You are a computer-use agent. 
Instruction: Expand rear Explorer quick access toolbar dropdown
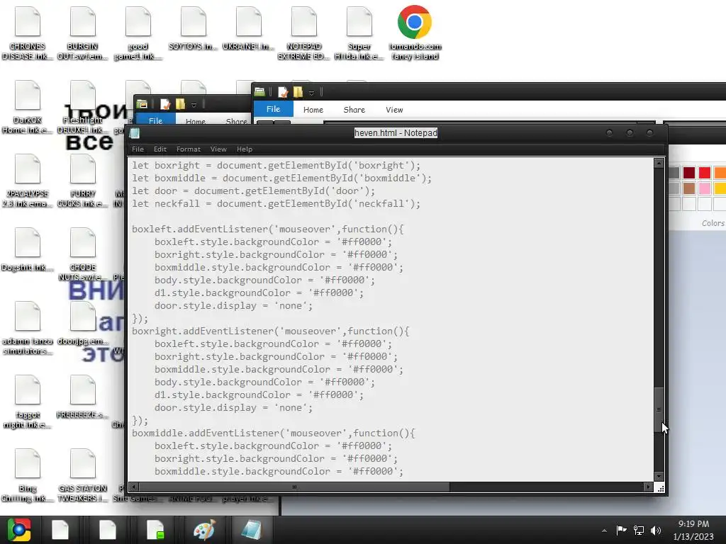click(x=194, y=105)
